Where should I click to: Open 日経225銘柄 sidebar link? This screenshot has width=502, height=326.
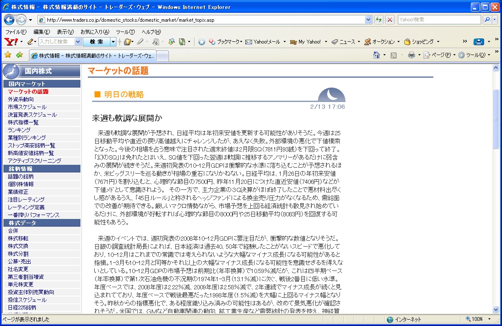[22, 307]
